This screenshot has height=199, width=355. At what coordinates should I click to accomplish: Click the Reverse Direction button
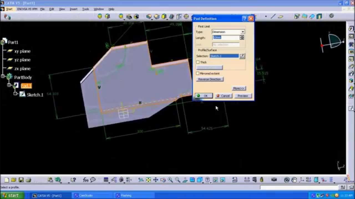[210, 79]
